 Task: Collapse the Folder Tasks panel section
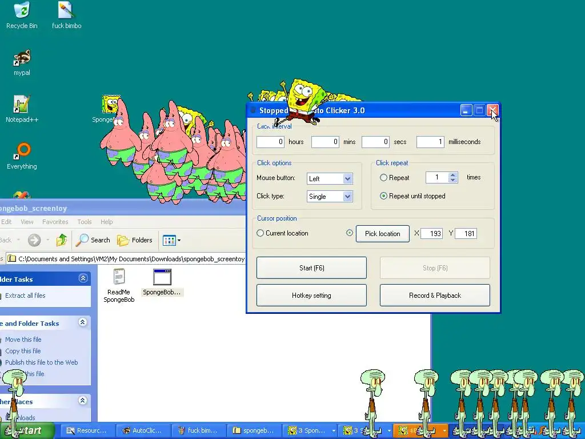coord(83,278)
